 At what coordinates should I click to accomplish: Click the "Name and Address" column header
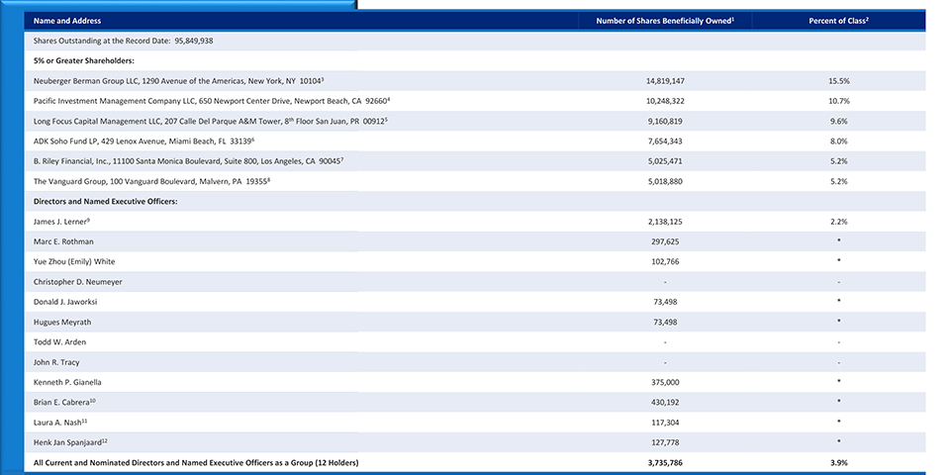(67, 21)
